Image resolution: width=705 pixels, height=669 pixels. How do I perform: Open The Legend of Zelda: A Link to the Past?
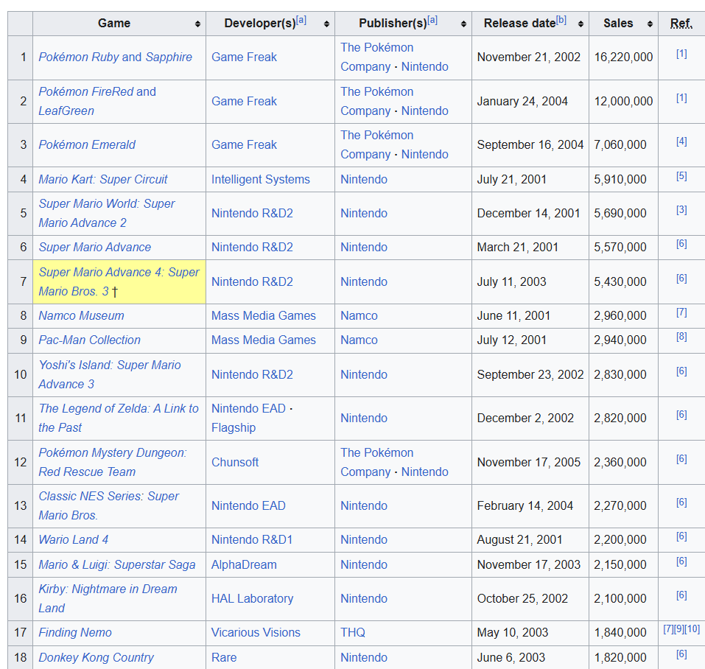(x=119, y=418)
